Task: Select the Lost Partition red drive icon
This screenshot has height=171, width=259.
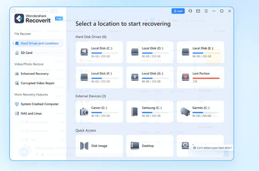Action: click(185, 77)
